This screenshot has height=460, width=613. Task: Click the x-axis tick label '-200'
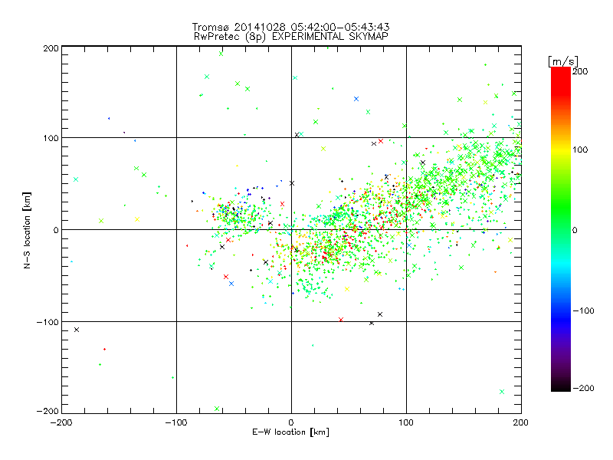pos(61,422)
